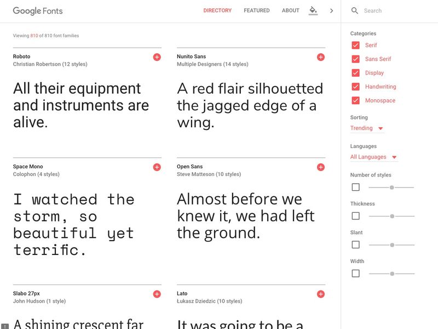Screen dimensions: 438x329
Task: Focus the Search input field
Action: click(x=396, y=10)
